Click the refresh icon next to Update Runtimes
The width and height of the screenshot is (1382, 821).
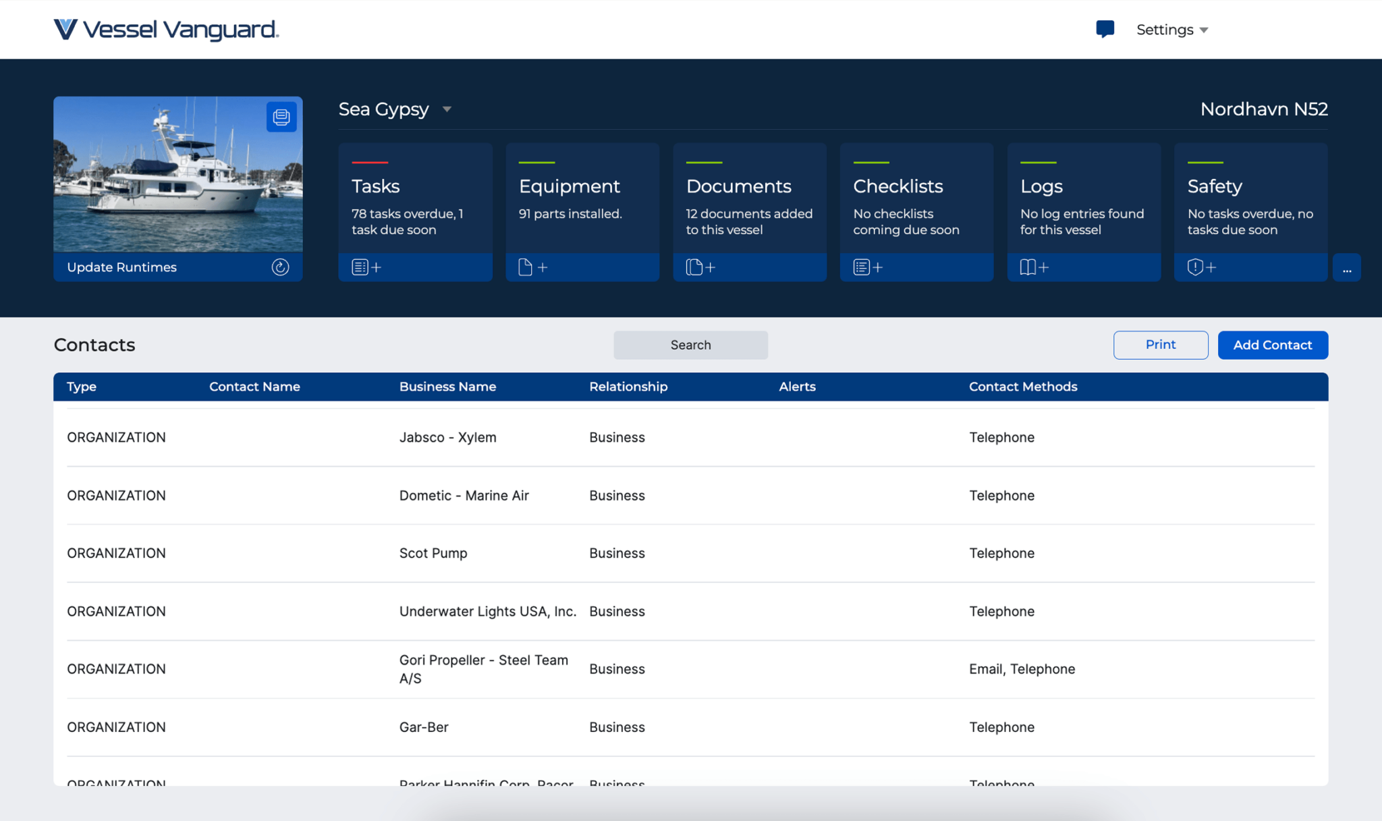(x=281, y=267)
